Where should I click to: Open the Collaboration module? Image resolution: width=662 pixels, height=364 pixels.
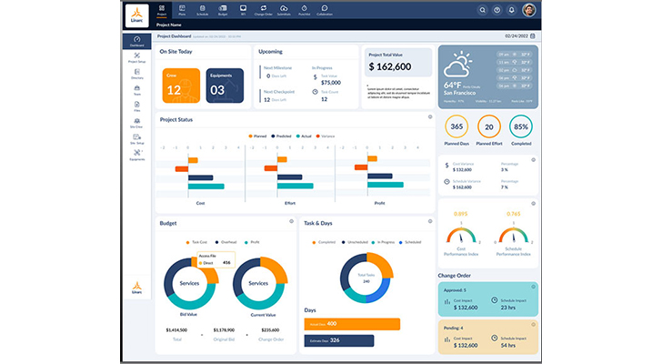click(325, 10)
